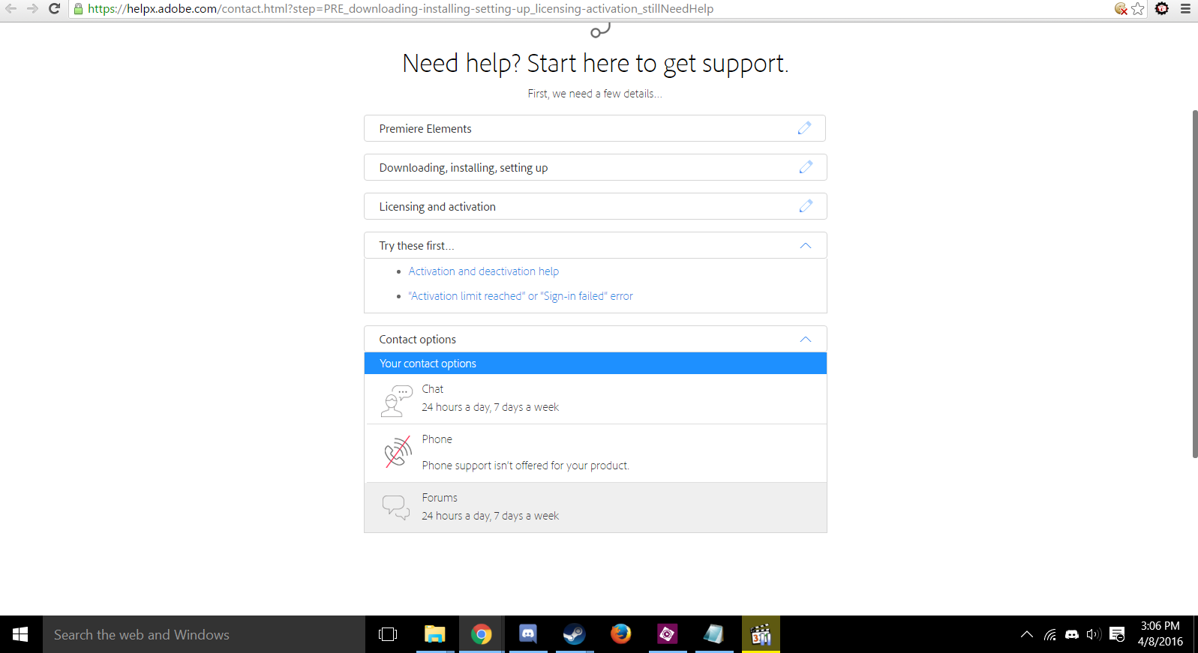
Task: Click the Downloading, installing, setting up field
Action: pos(596,167)
